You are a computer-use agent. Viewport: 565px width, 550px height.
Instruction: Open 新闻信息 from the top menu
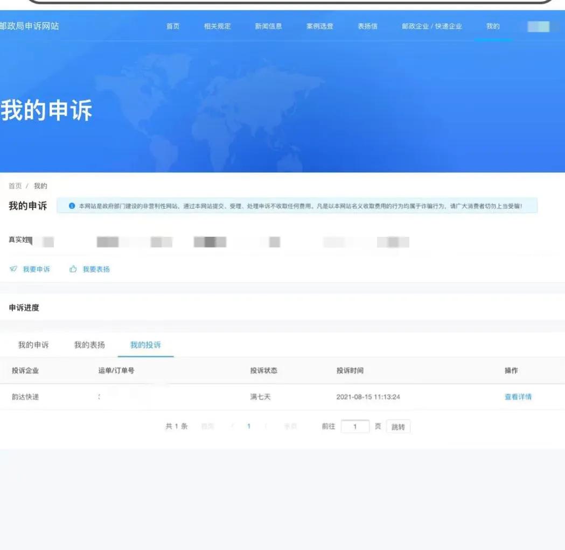point(269,25)
